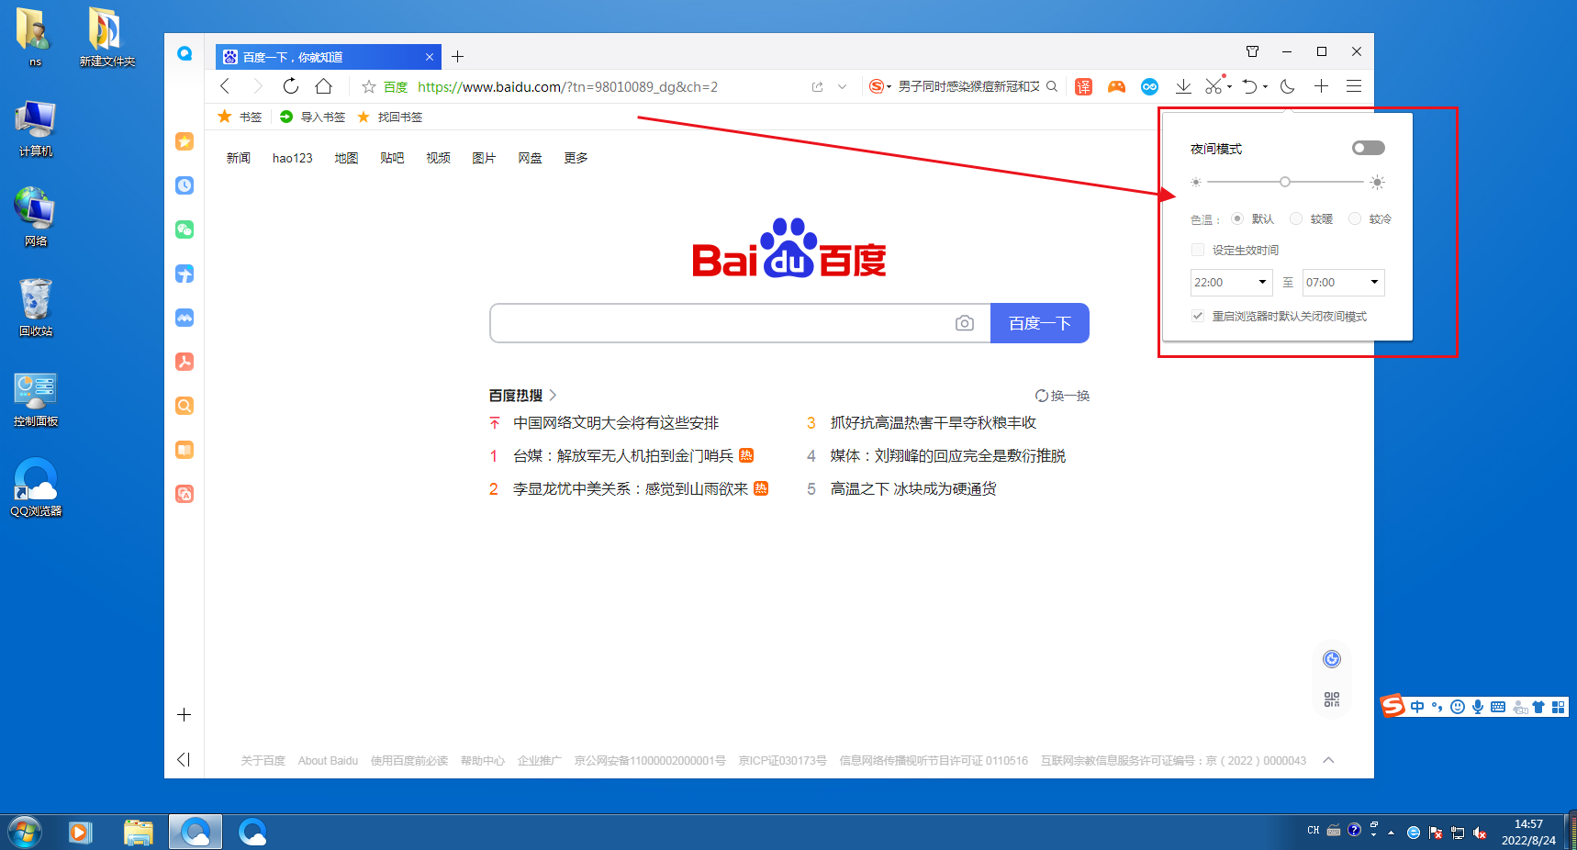Enable the 设定生效时间 checkbox

point(1197,250)
